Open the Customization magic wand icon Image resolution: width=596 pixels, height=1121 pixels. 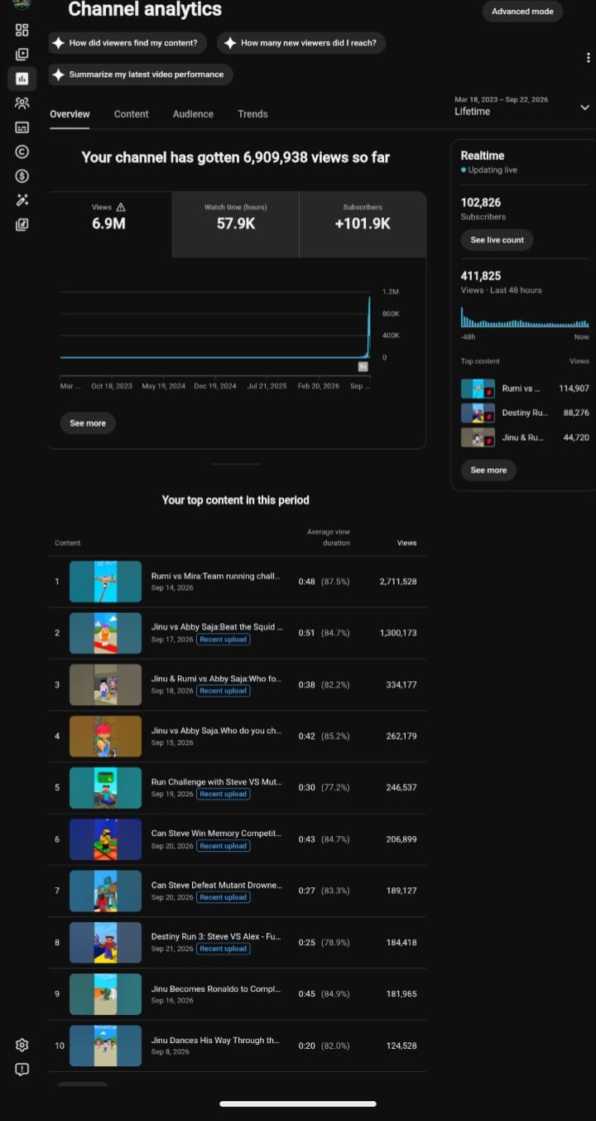(22, 200)
